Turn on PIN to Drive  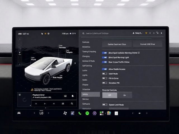pyautogui.click(x=104, y=78)
